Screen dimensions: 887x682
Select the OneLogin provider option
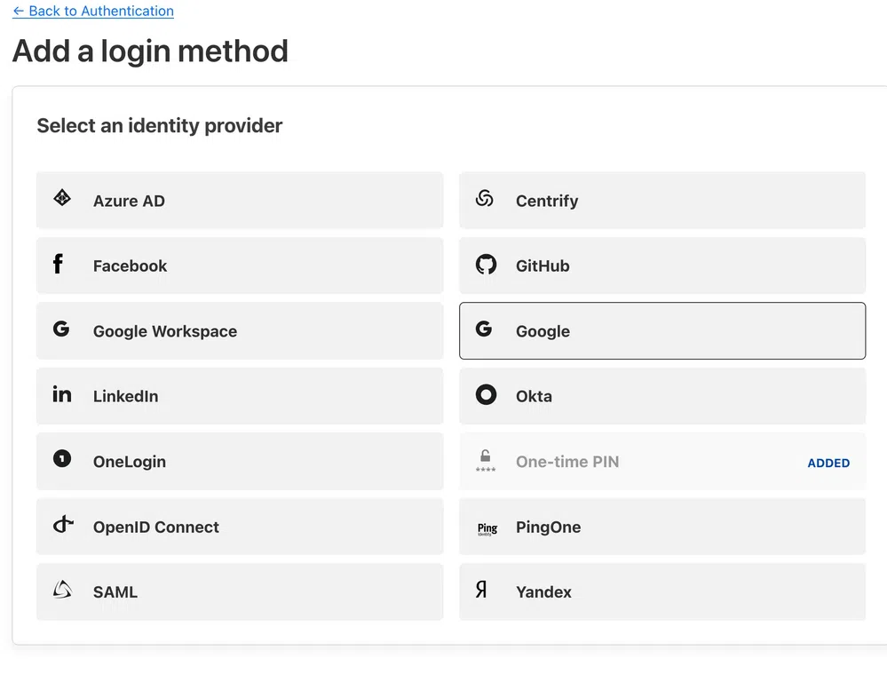(x=240, y=461)
